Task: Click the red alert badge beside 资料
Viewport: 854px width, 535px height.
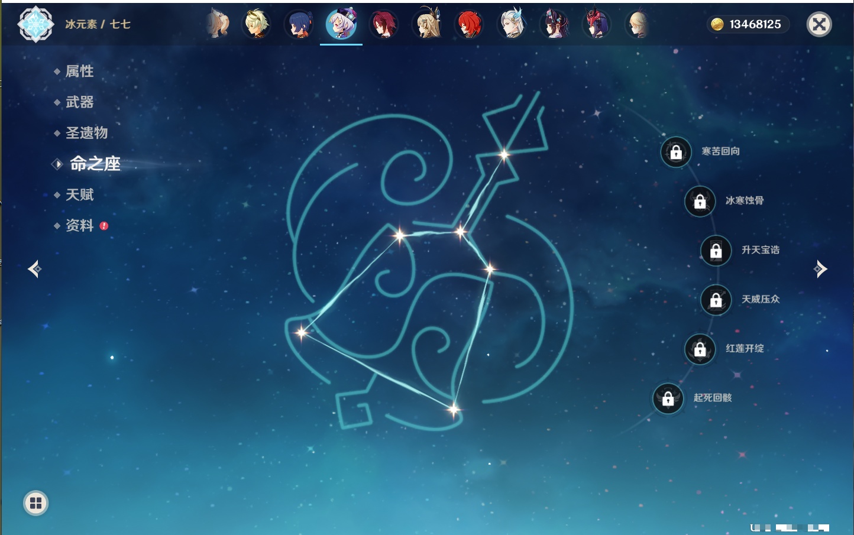Action: click(104, 226)
